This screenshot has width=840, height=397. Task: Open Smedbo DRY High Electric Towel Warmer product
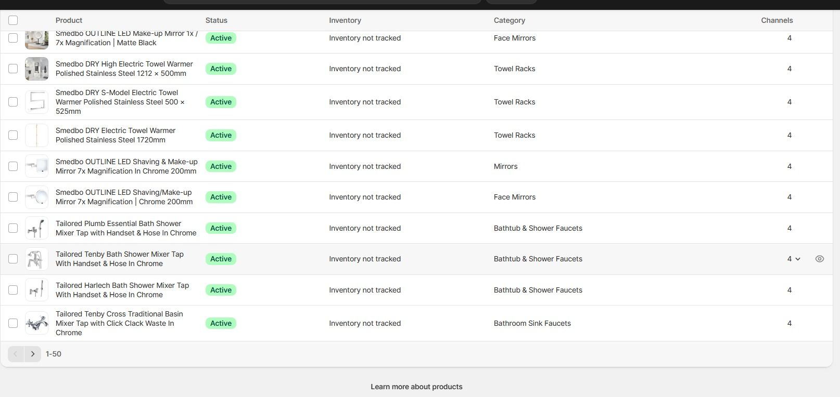[x=124, y=69]
